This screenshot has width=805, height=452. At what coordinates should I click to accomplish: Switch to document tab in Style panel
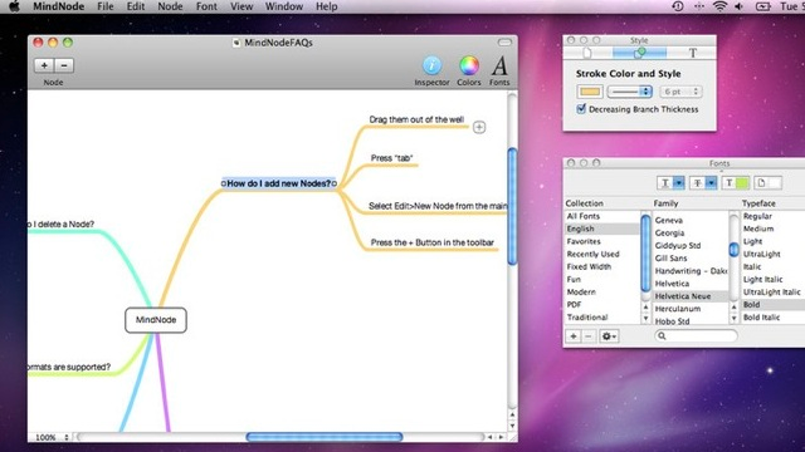point(587,53)
